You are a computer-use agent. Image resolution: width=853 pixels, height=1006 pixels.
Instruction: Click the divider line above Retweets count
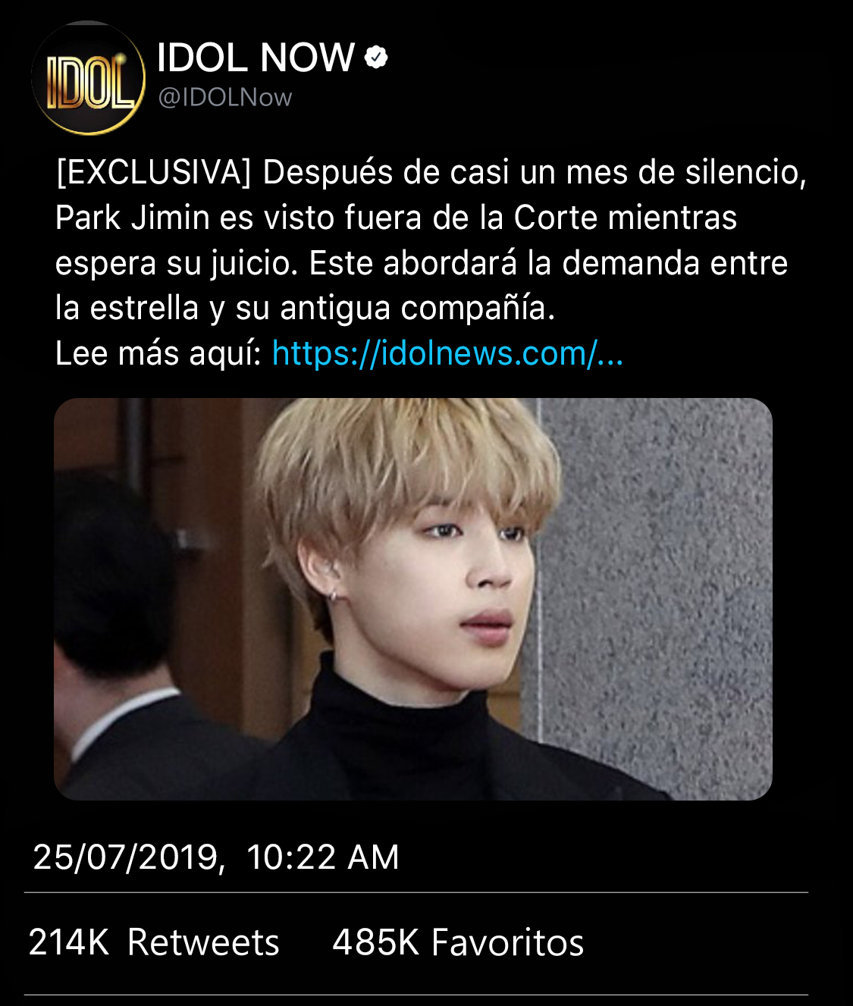pyautogui.click(x=416, y=893)
